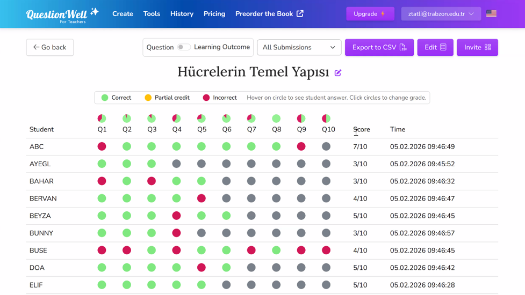Expand the ztatli@trabzon.edu.tr account menu
The width and height of the screenshot is (525, 295).
tap(441, 14)
